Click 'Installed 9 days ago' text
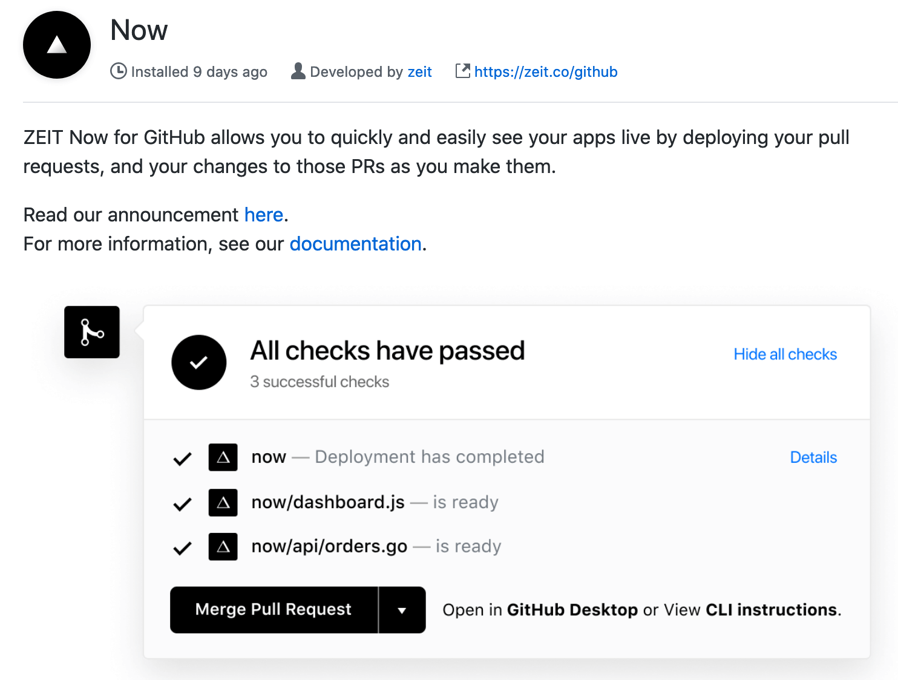Screen dimensions: 898x680 tap(199, 72)
